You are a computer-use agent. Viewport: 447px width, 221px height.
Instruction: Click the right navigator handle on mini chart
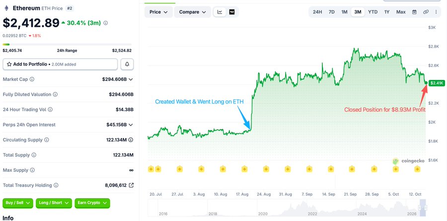(426, 208)
